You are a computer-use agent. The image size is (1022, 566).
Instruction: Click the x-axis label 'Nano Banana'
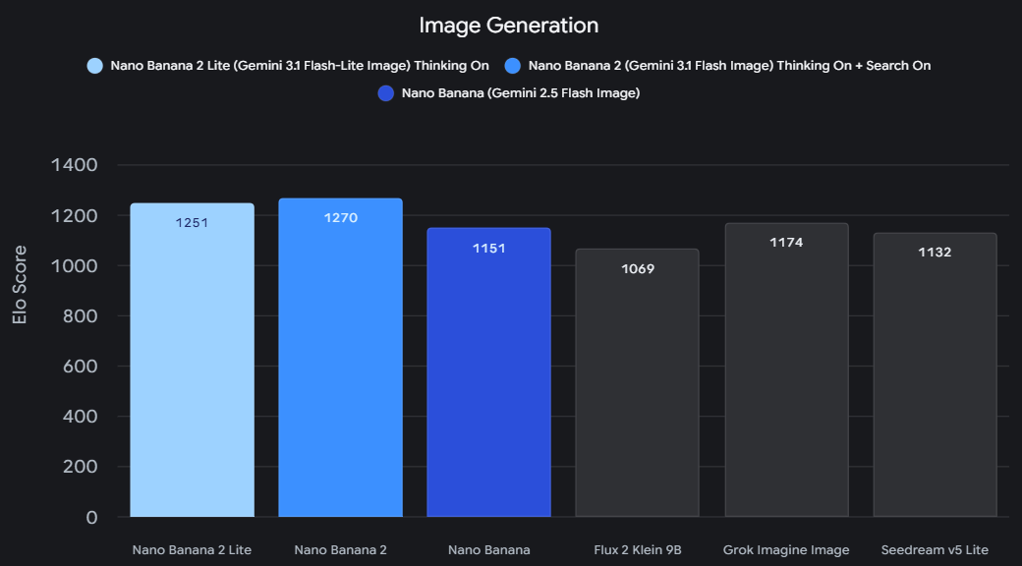(488, 549)
